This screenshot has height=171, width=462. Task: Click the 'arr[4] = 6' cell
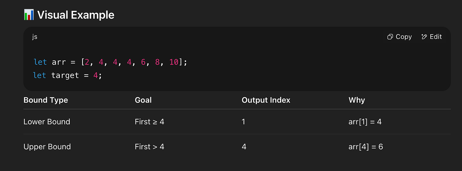click(x=366, y=147)
